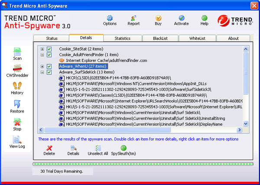Click the Details icon below results
The width and height of the screenshot is (260, 185).
73,148
